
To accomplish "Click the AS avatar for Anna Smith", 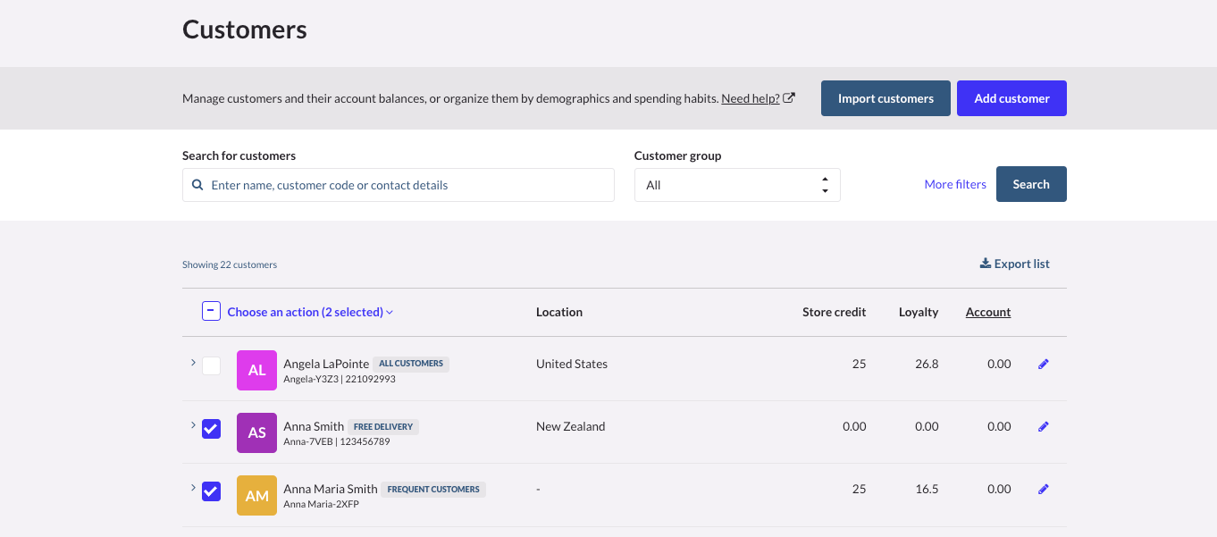I will tap(256, 432).
